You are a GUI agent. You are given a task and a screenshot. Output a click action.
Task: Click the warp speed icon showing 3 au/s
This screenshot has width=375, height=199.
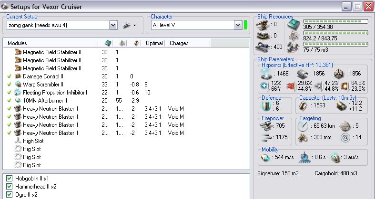pyautogui.click(x=336, y=158)
